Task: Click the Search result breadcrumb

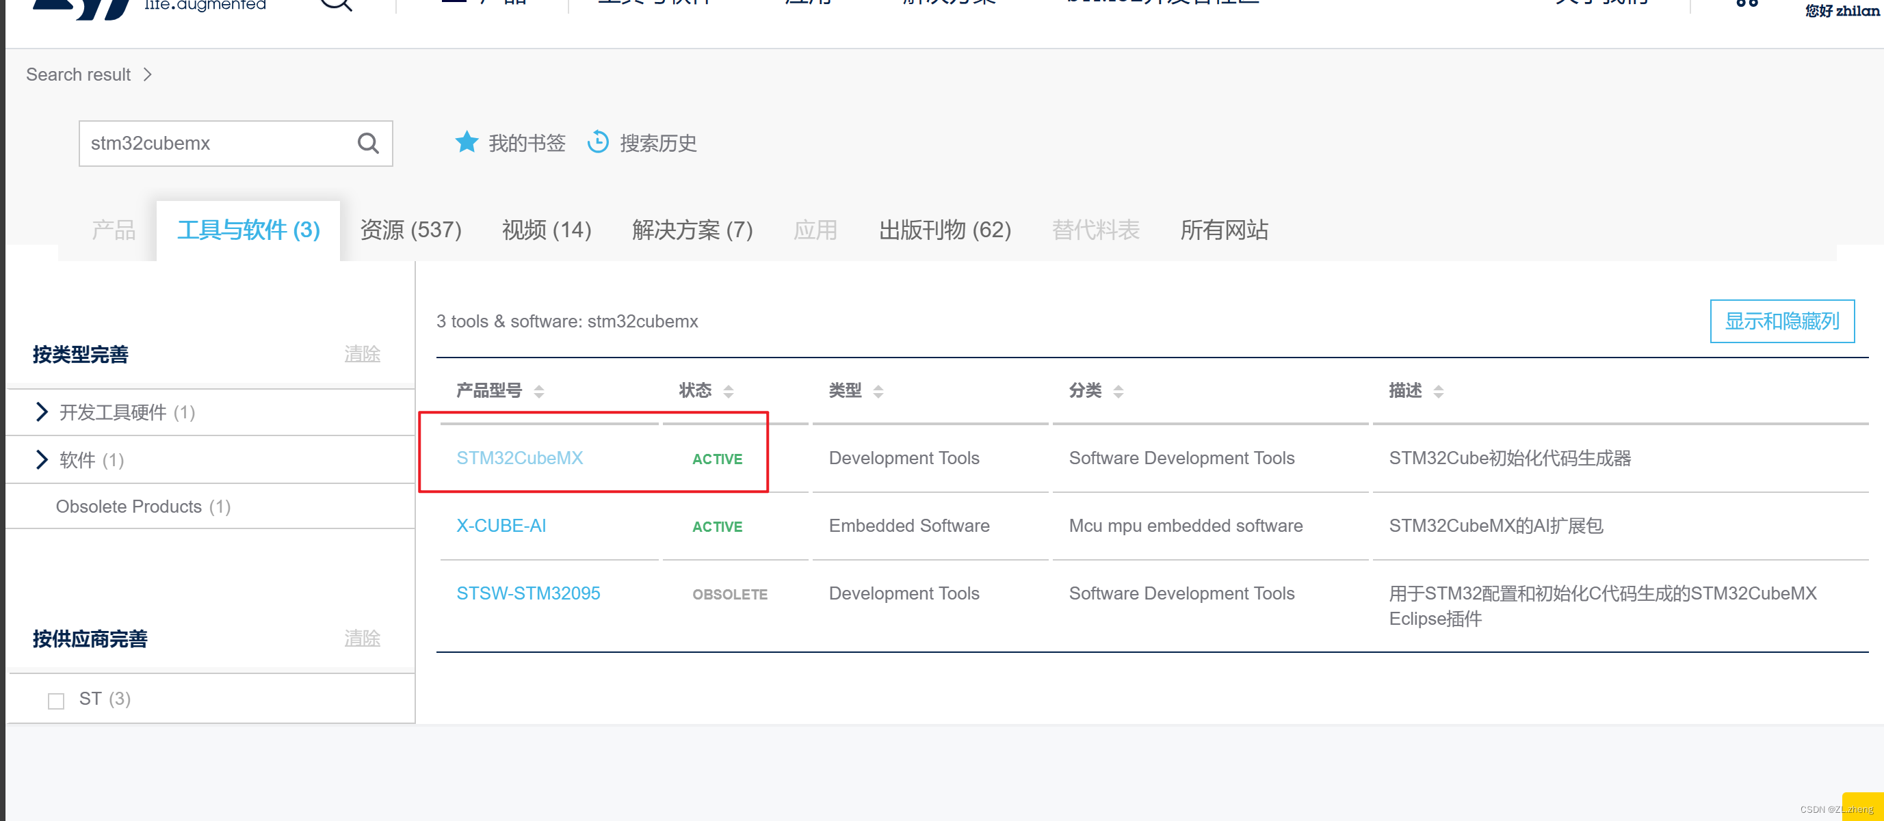Action: (78, 75)
